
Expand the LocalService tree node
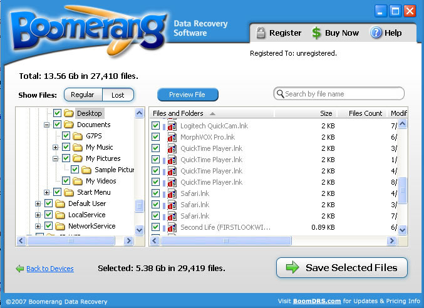(38, 215)
